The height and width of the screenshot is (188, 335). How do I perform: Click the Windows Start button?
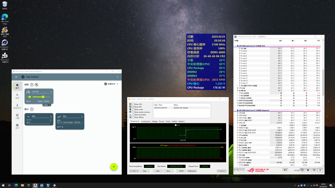[x=3, y=186]
